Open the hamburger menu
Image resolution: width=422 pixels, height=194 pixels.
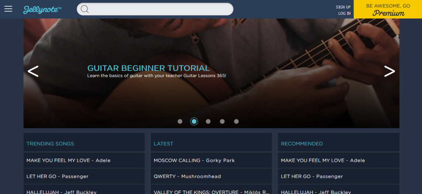pyautogui.click(x=8, y=9)
